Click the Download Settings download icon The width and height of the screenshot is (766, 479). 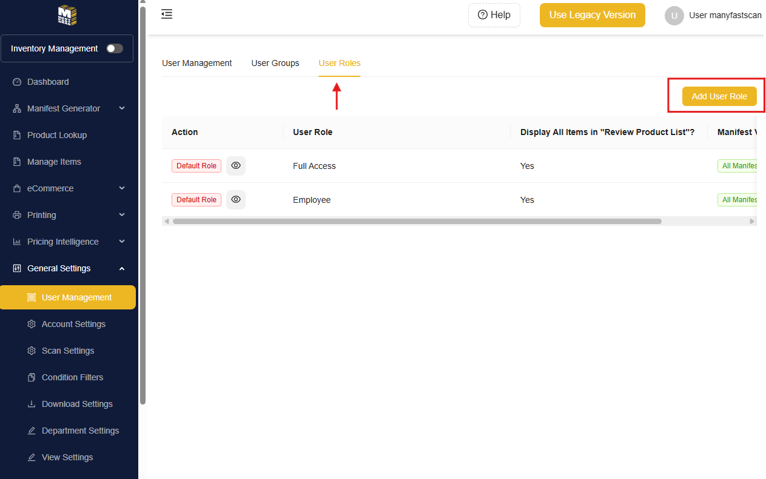[x=32, y=404]
